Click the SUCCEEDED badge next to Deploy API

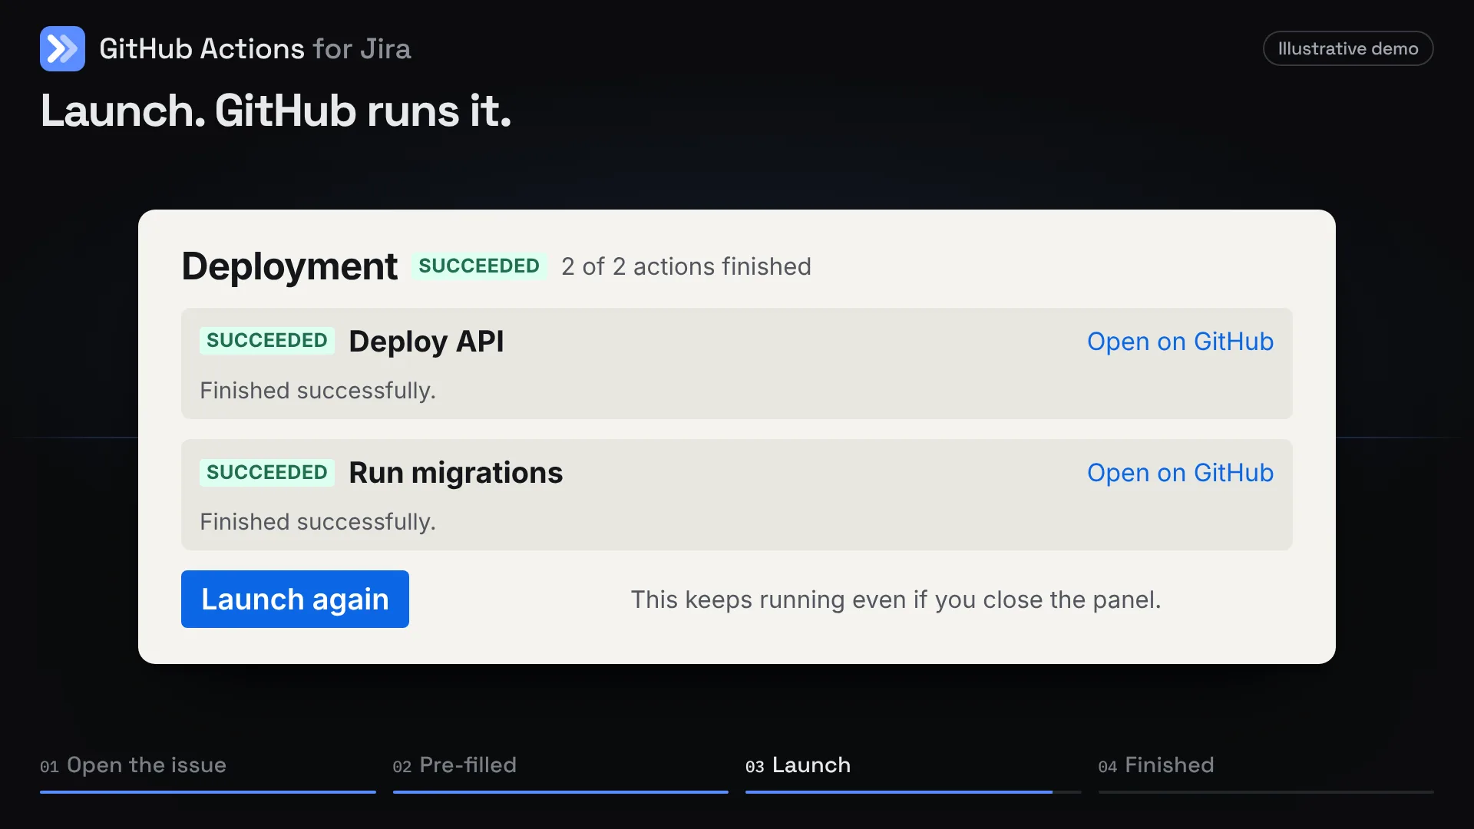267,341
